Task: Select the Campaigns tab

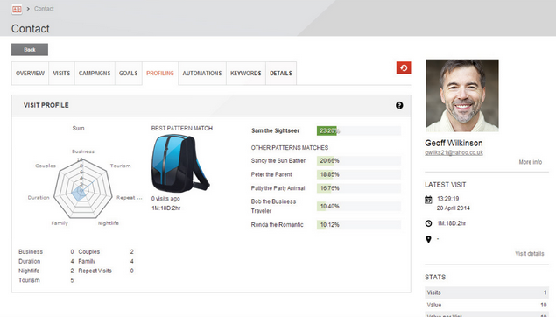Action: [x=95, y=74]
